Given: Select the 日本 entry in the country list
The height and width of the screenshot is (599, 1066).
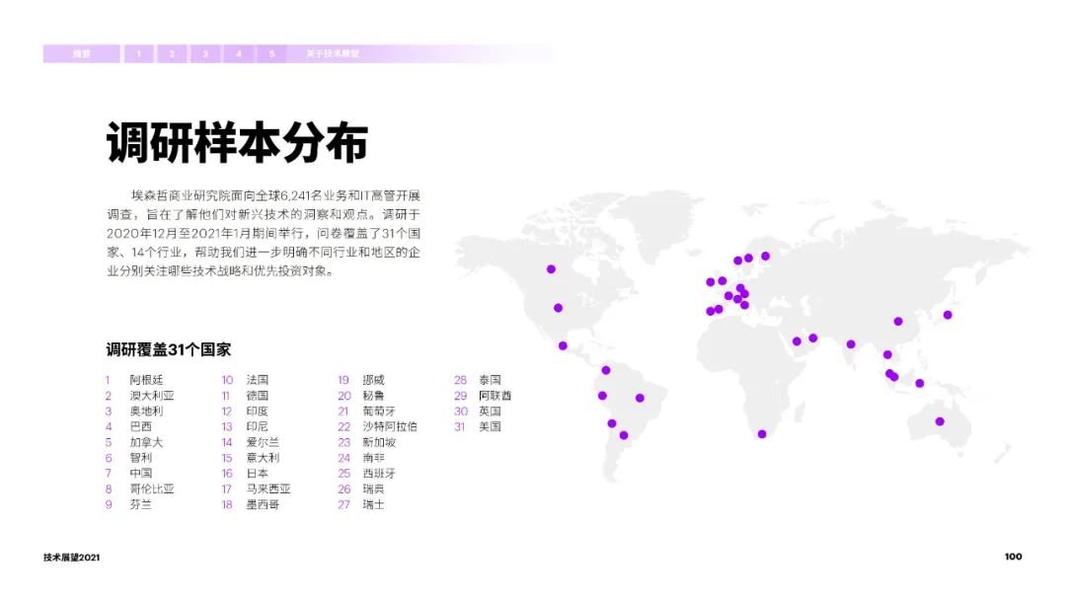Looking at the screenshot, I should tap(257, 474).
